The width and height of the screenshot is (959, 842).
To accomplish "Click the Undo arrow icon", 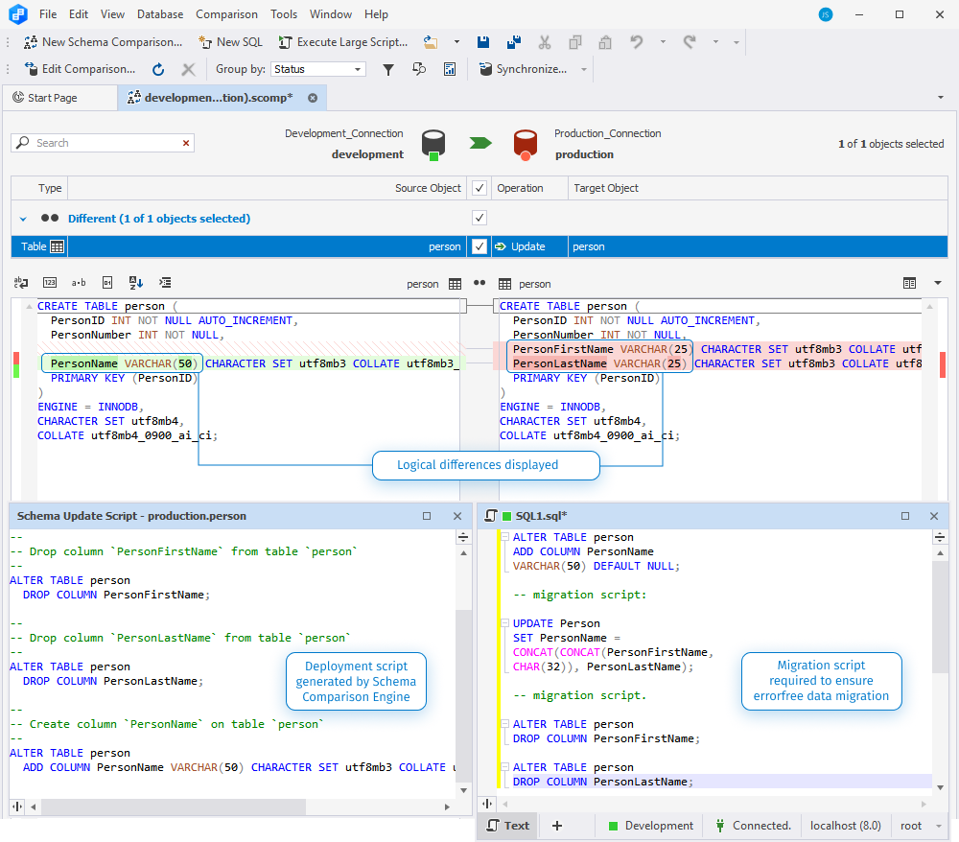I will (637, 42).
